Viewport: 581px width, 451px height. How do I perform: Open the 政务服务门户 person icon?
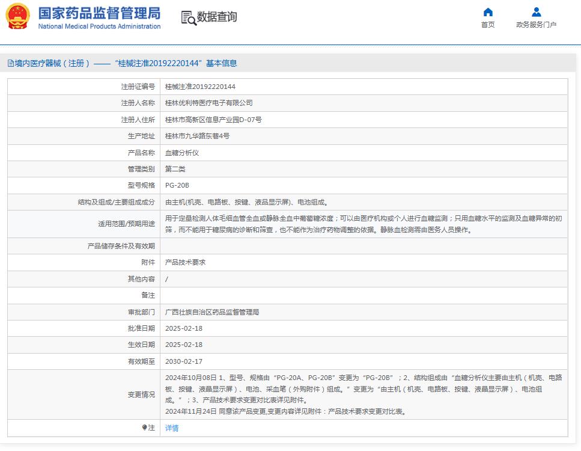(537, 11)
